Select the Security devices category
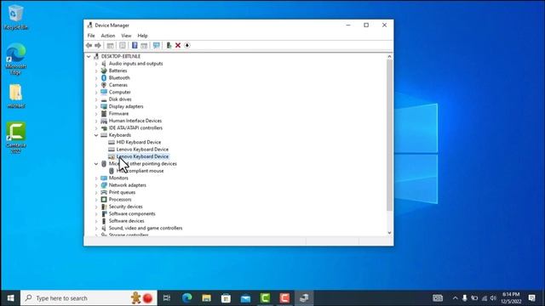 coord(125,207)
